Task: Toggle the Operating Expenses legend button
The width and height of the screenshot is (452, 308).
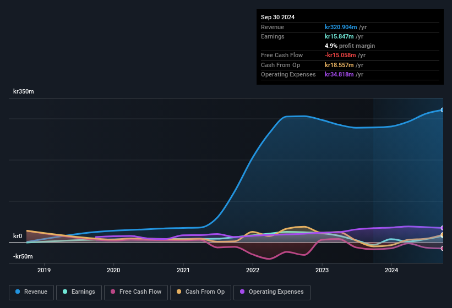Action: (272, 292)
